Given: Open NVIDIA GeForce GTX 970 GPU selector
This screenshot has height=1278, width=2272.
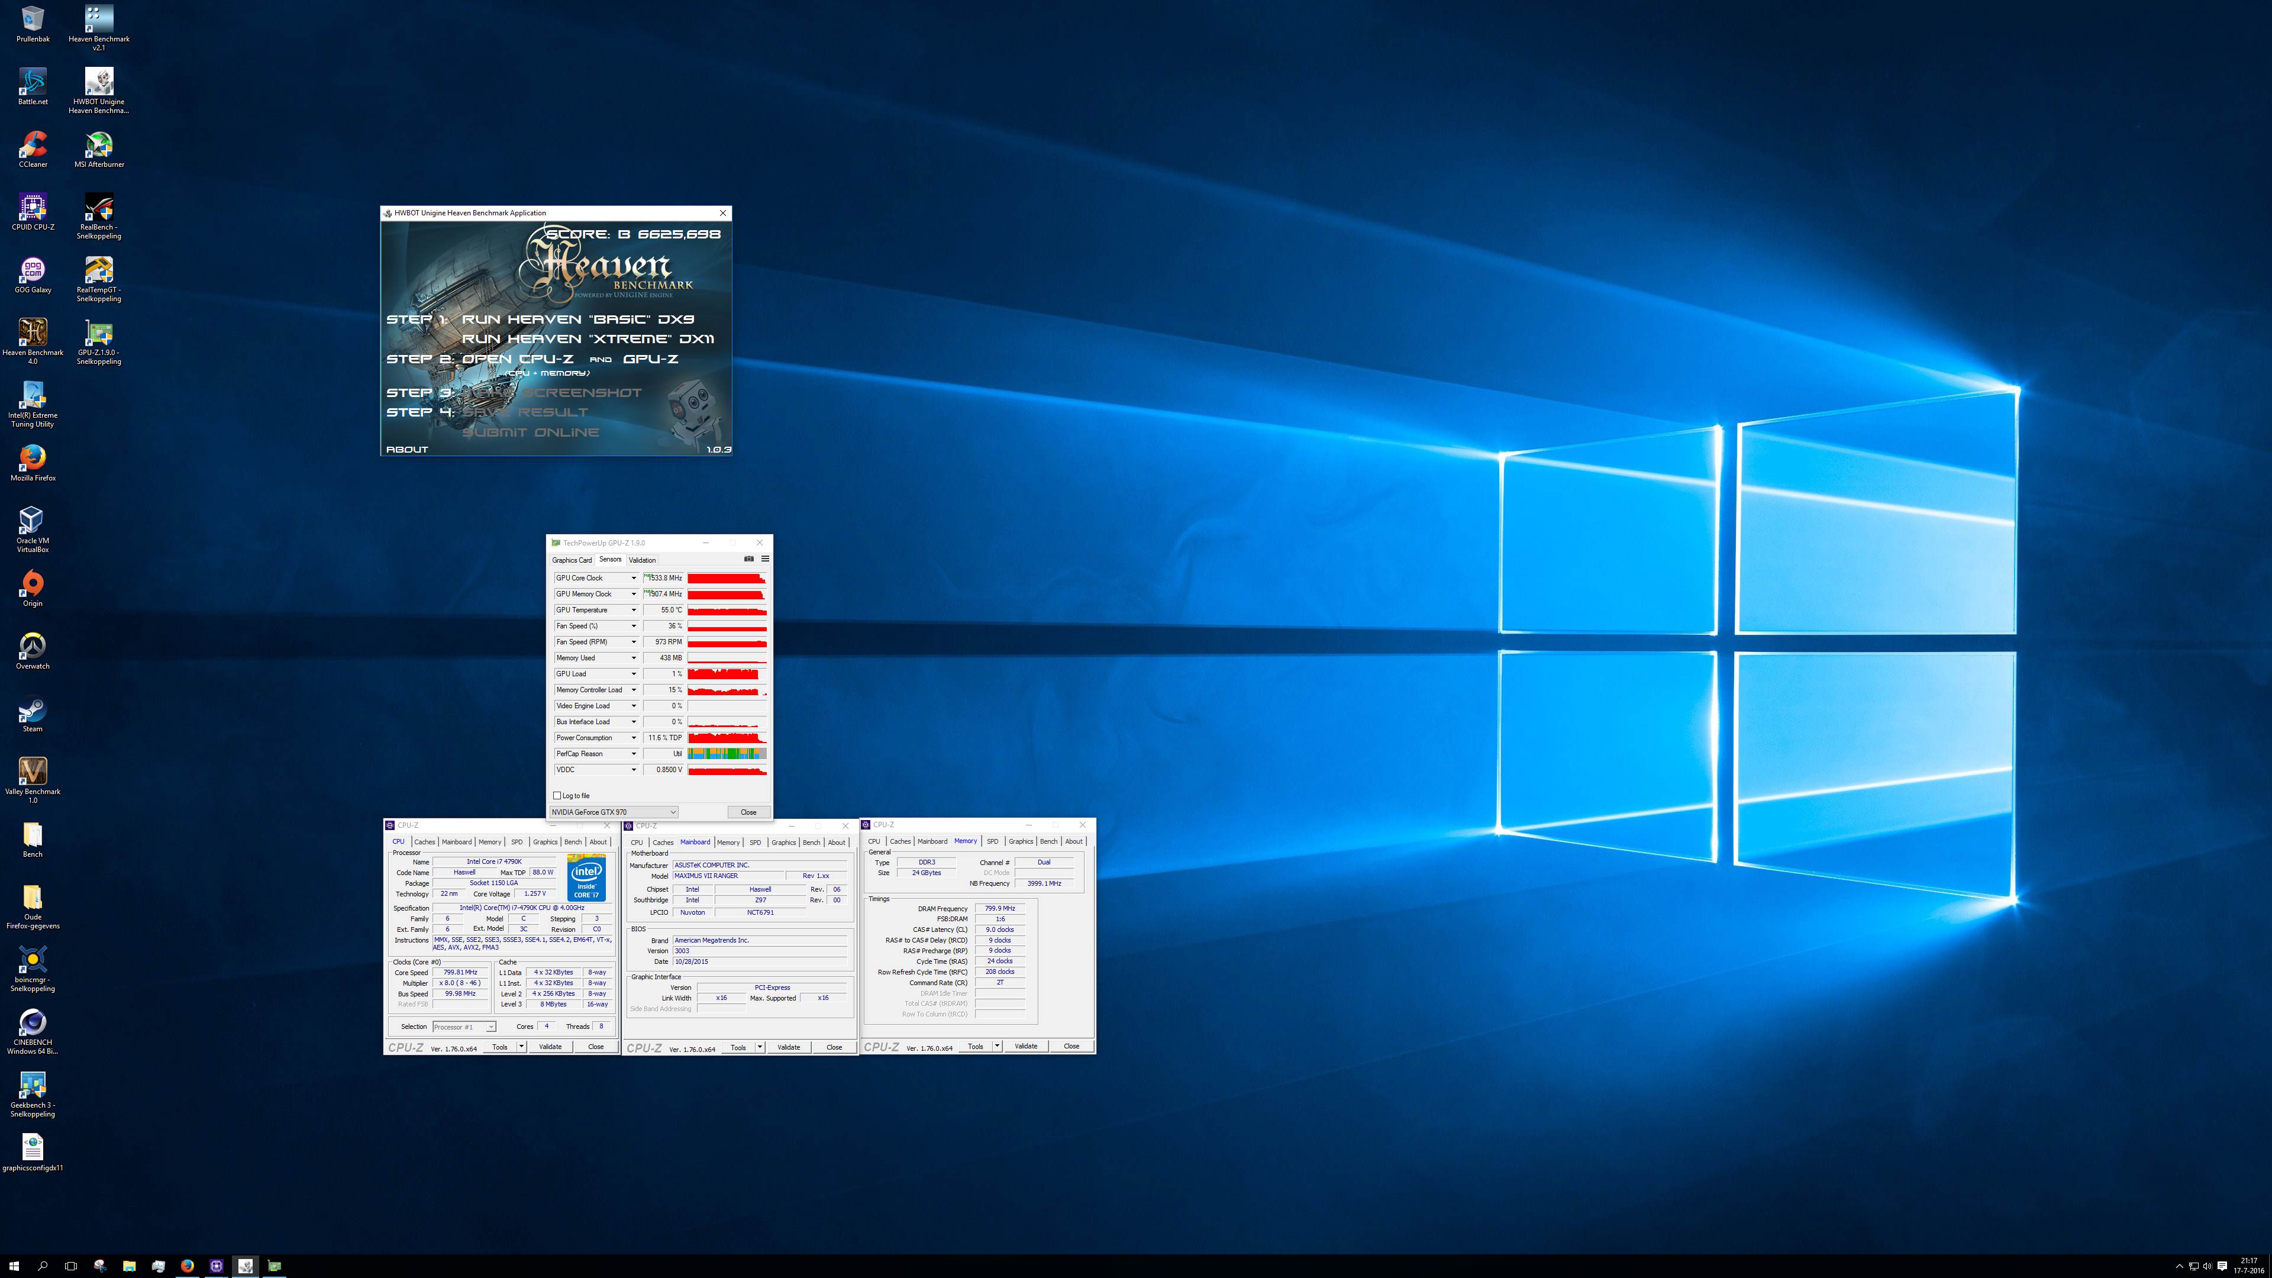Looking at the screenshot, I should point(614,811).
